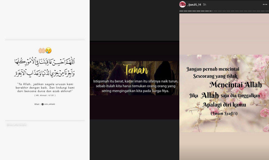Viewport: 269px width, 160px height.
Task: Click the last story progress segment
Action: pyautogui.click(x=267, y=11)
